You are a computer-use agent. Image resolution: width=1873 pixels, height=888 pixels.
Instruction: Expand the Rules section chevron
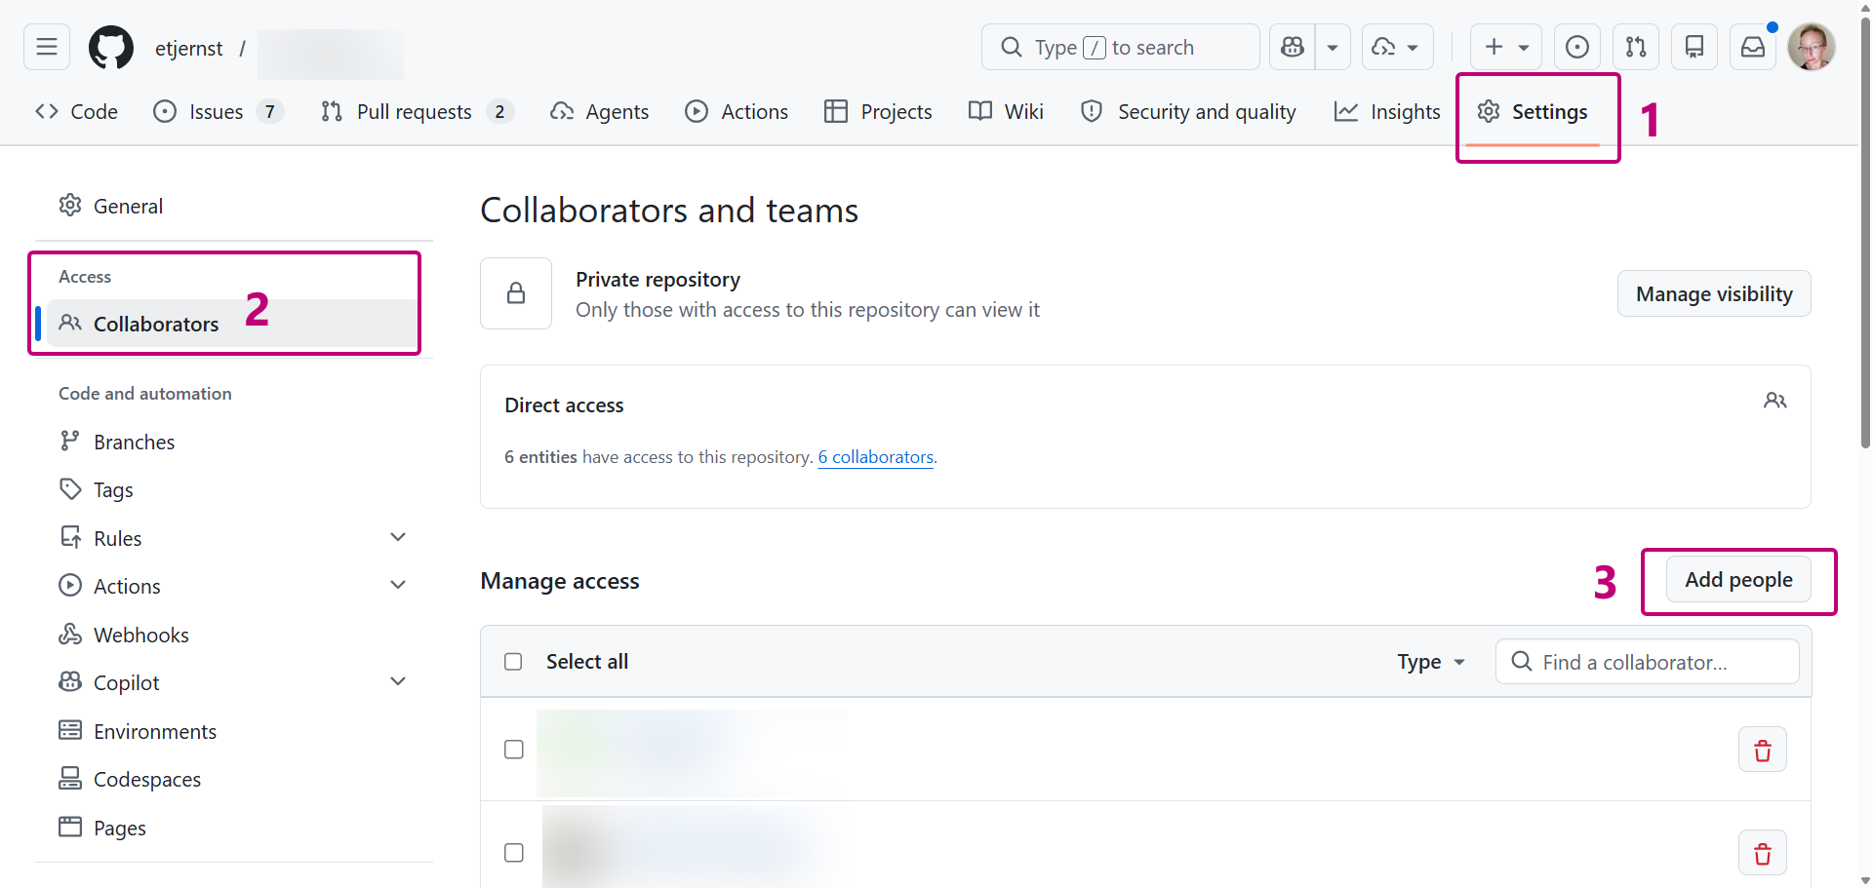398,537
